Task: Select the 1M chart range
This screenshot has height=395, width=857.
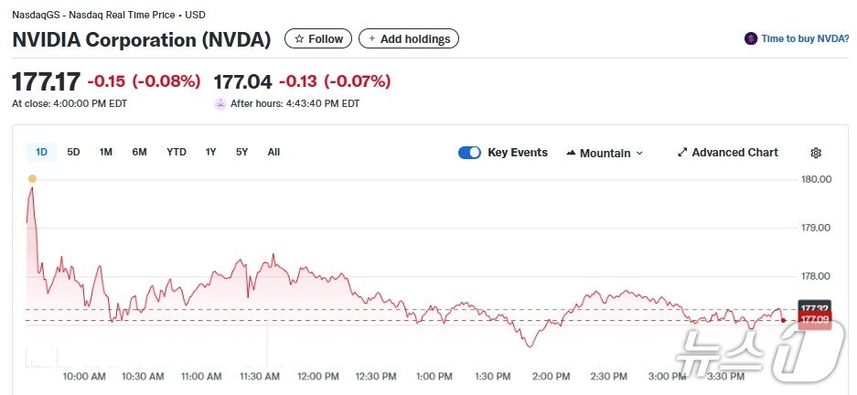Action: click(x=106, y=152)
